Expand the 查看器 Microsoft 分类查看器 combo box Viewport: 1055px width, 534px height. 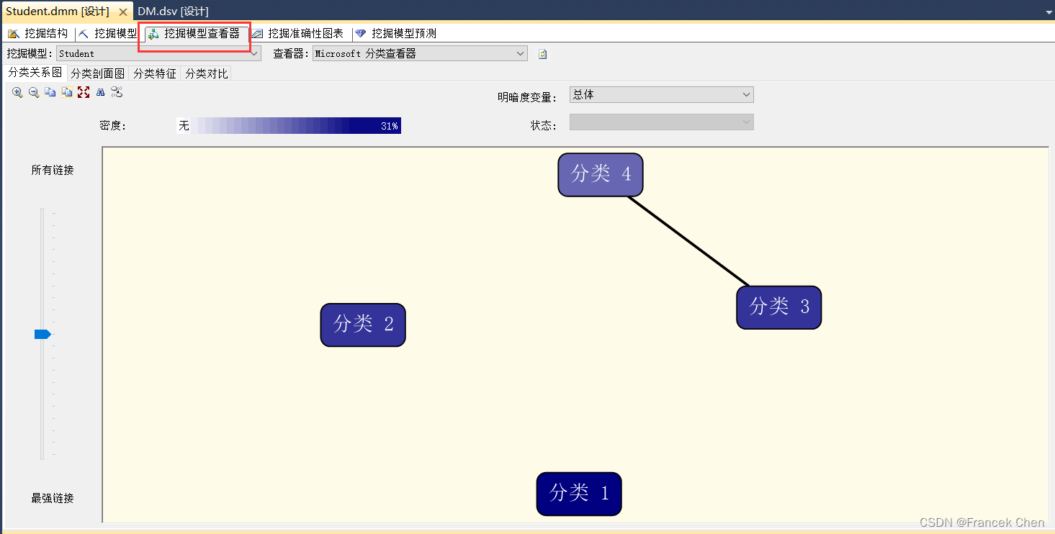420,53
